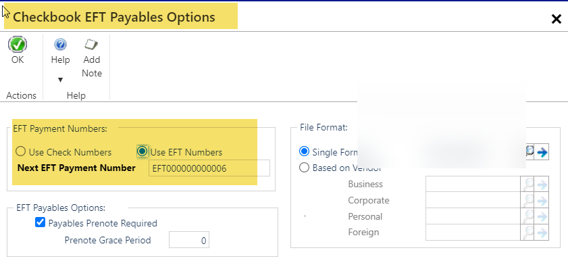The height and width of the screenshot is (265, 568).
Task: Select Use EFT Numbers radio button
Action: 143,151
